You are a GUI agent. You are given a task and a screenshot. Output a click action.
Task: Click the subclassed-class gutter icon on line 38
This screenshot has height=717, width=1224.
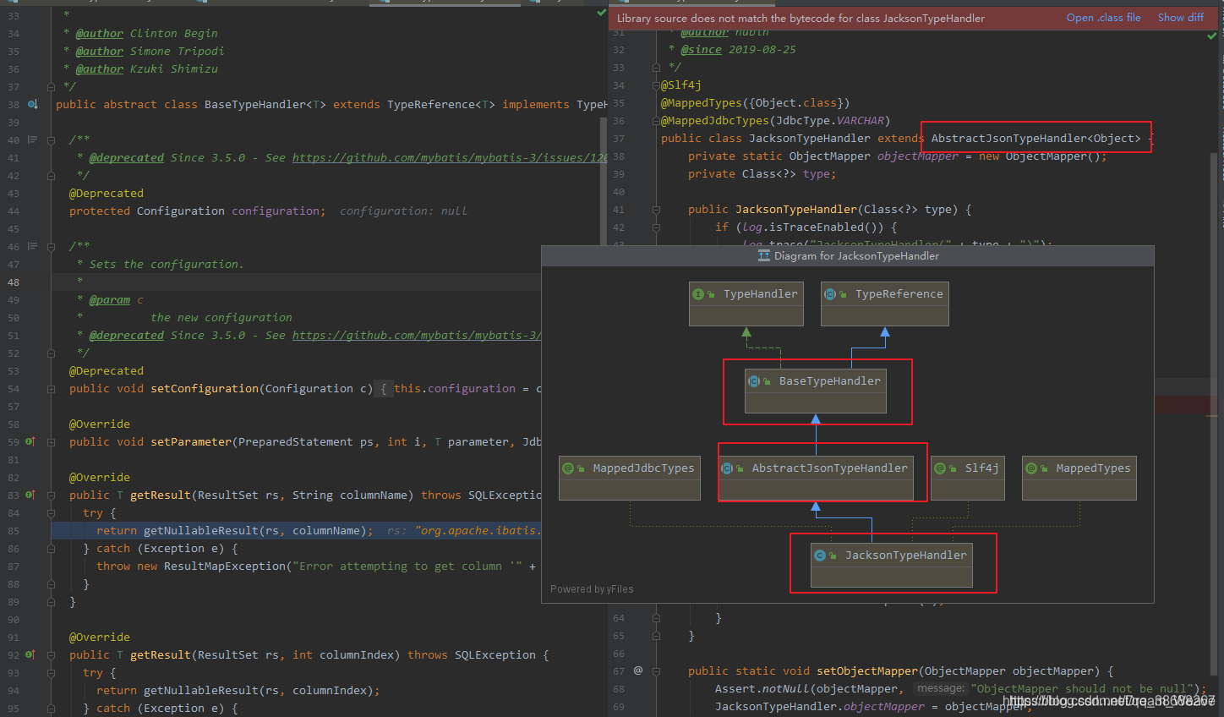32,104
